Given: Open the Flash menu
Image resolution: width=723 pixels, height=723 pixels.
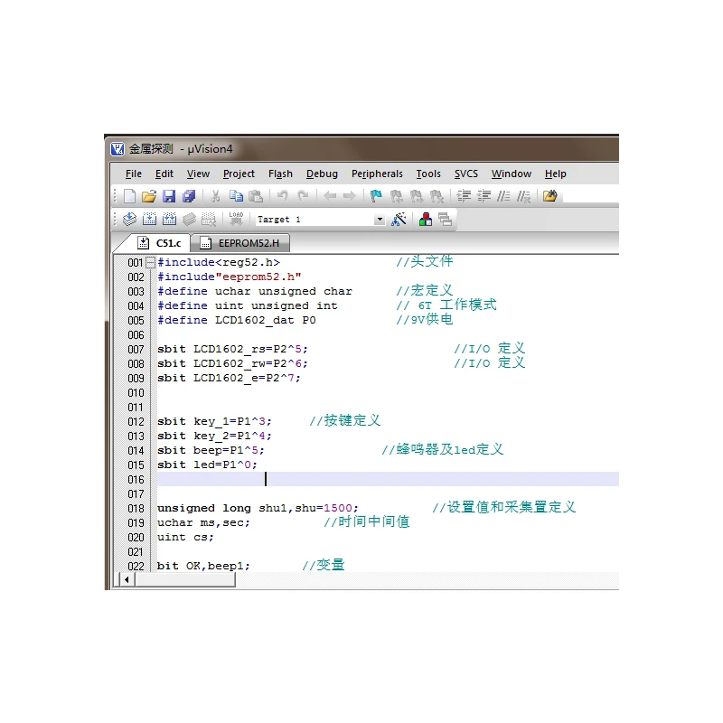Looking at the screenshot, I should coord(280,174).
